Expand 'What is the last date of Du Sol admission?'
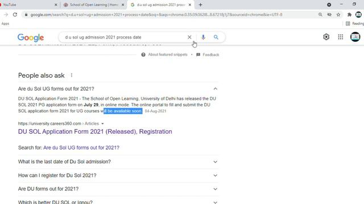 pyautogui.click(x=118, y=161)
